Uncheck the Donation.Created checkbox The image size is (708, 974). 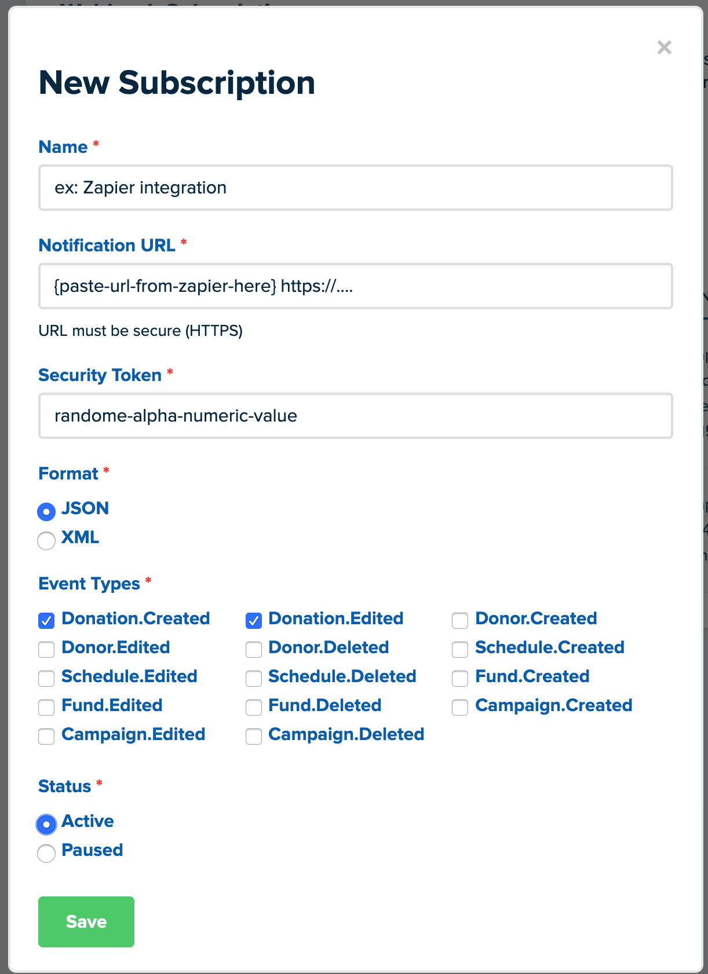(x=46, y=620)
